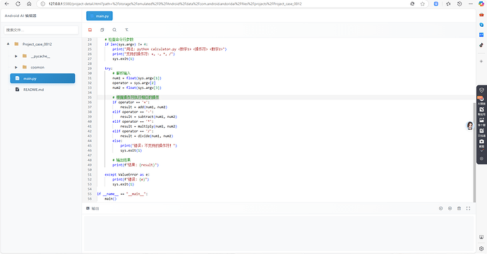This screenshot has height=254, width=487.
Task: Open the browser favorites list icon
Action: coord(448,4)
